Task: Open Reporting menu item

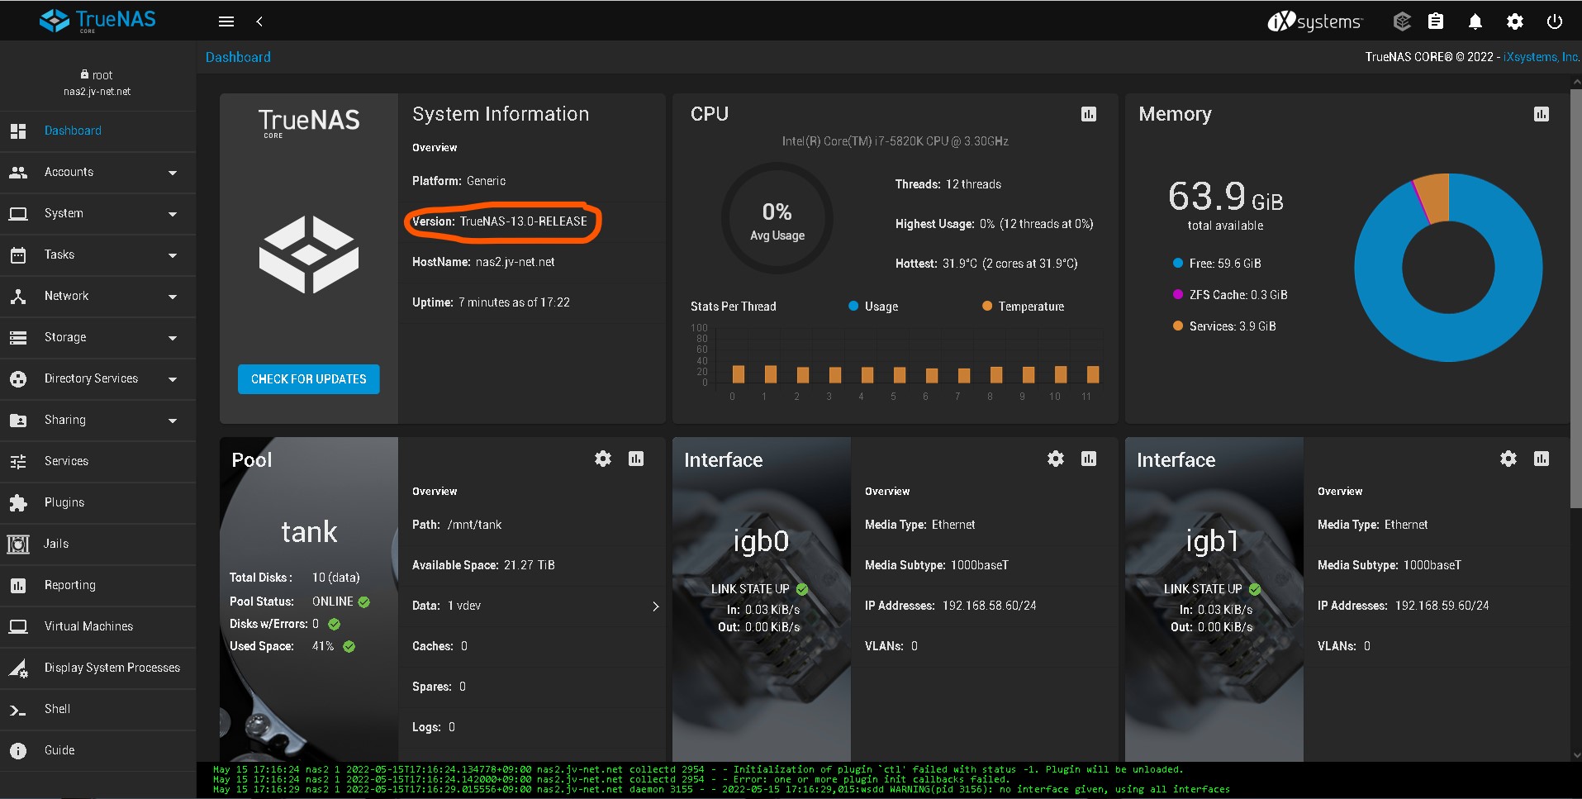Action: 97,585
